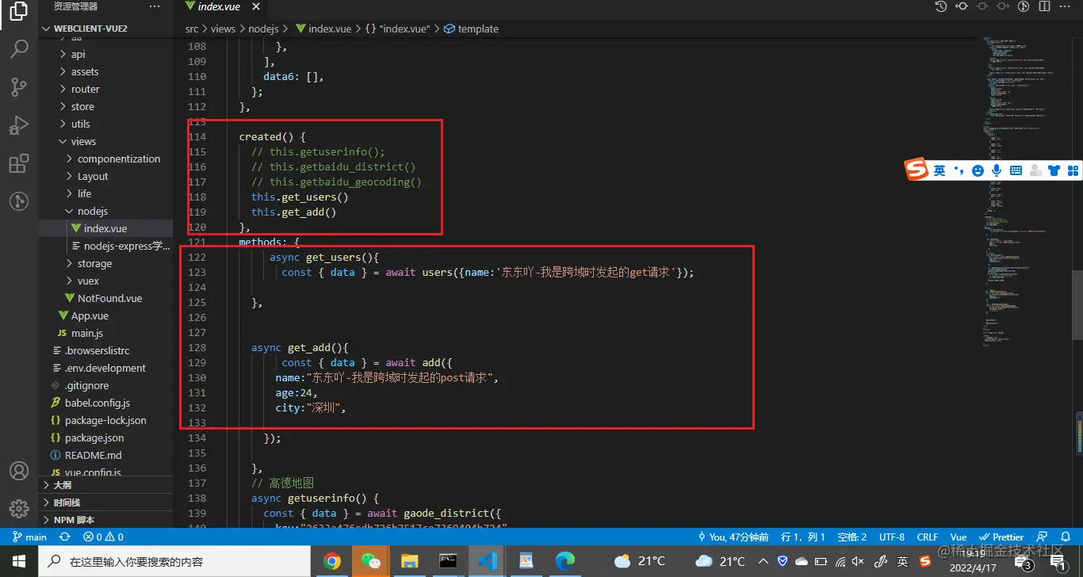Open File Explorer from the taskbar
1083x577 pixels.
pyautogui.click(x=410, y=561)
